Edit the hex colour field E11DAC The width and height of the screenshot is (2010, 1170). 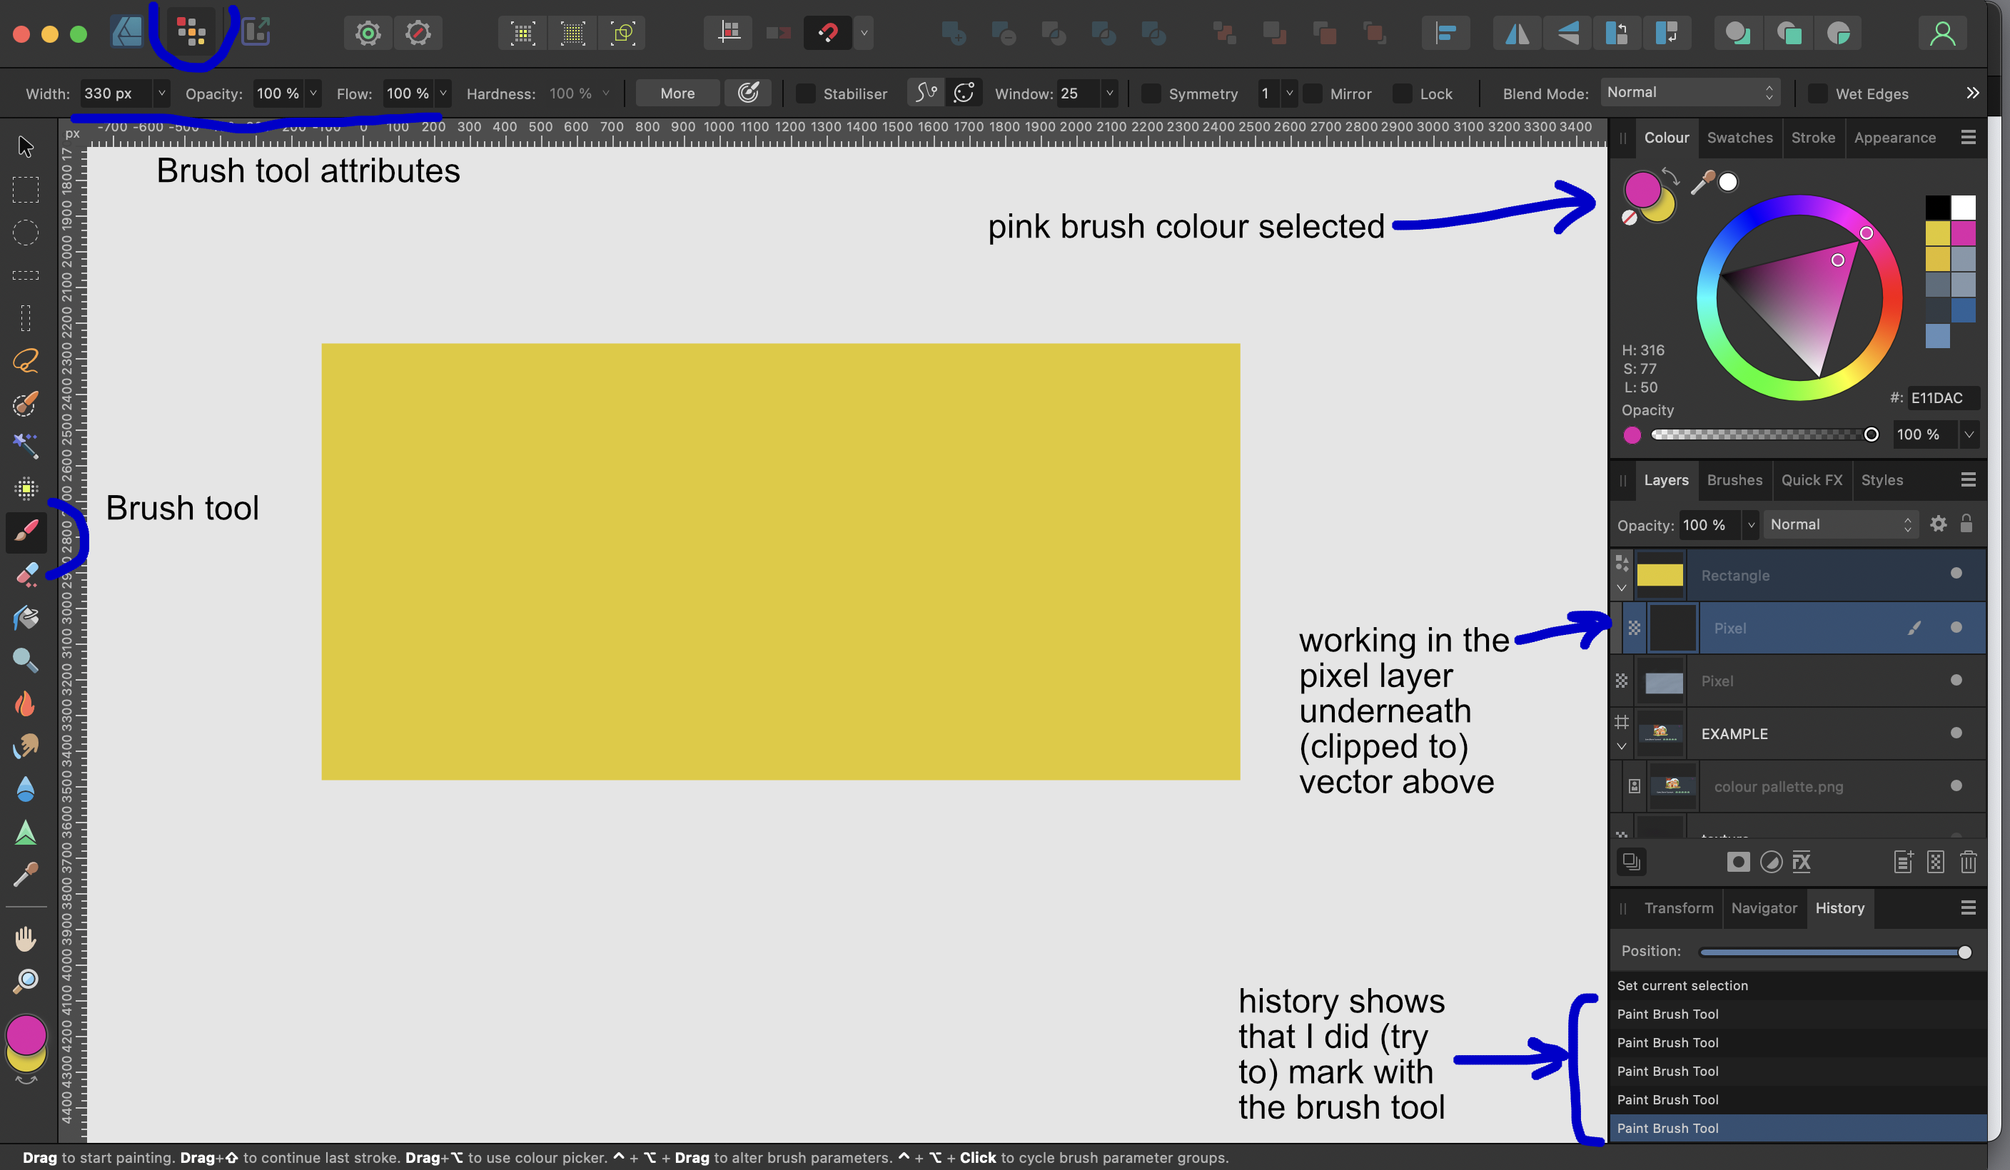(x=1942, y=397)
